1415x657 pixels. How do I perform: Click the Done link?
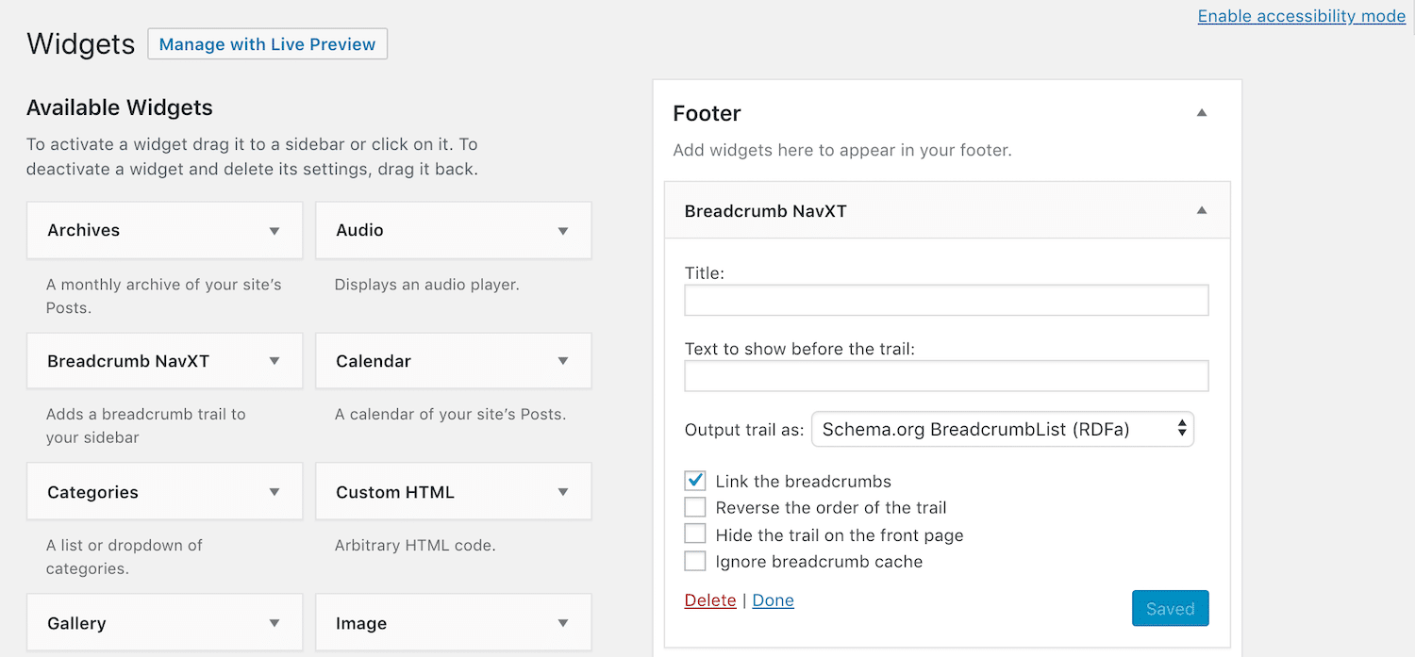[x=773, y=600]
